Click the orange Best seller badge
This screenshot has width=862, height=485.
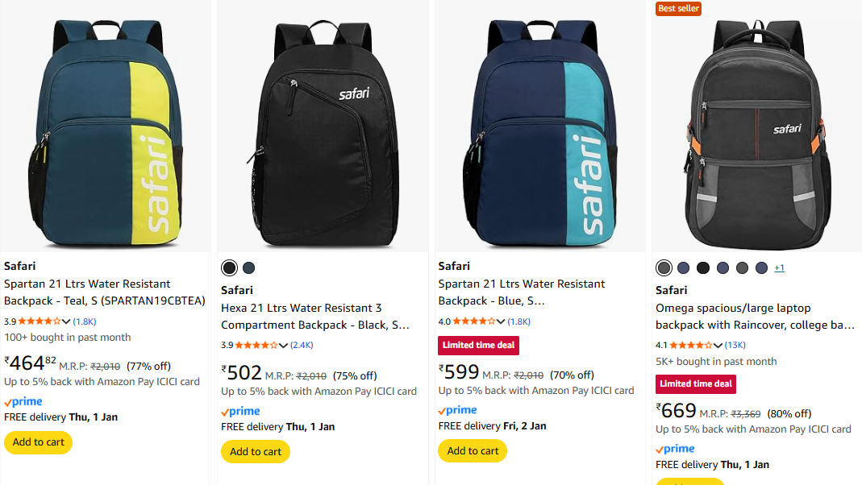[679, 9]
